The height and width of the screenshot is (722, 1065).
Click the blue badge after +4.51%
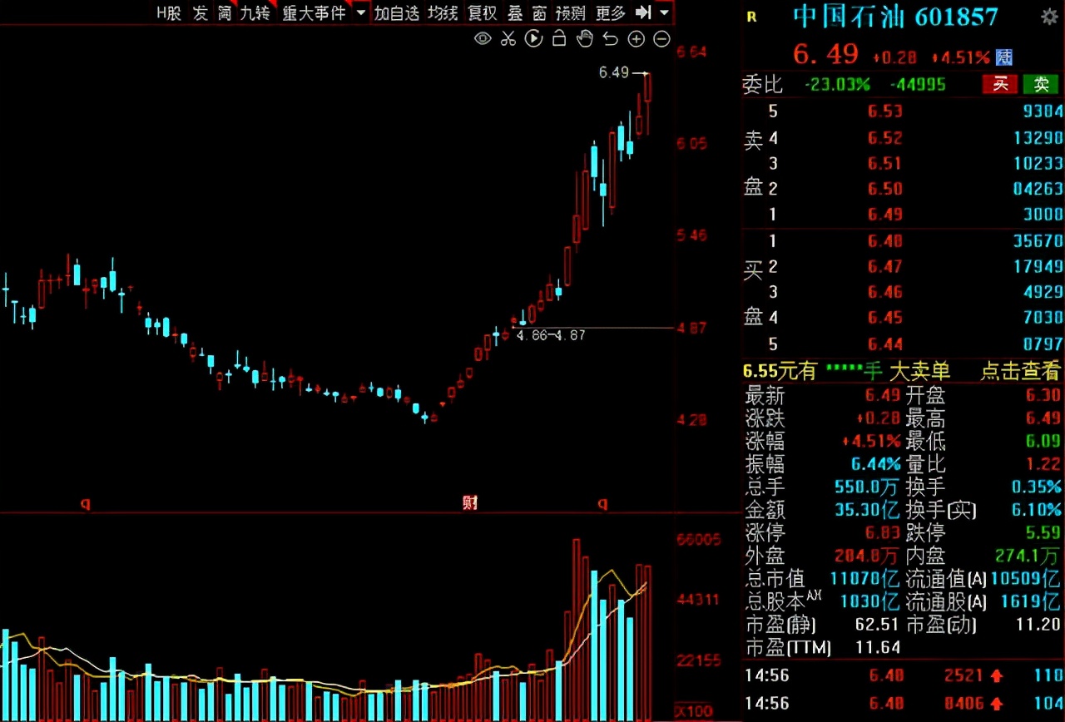[1005, 57]
